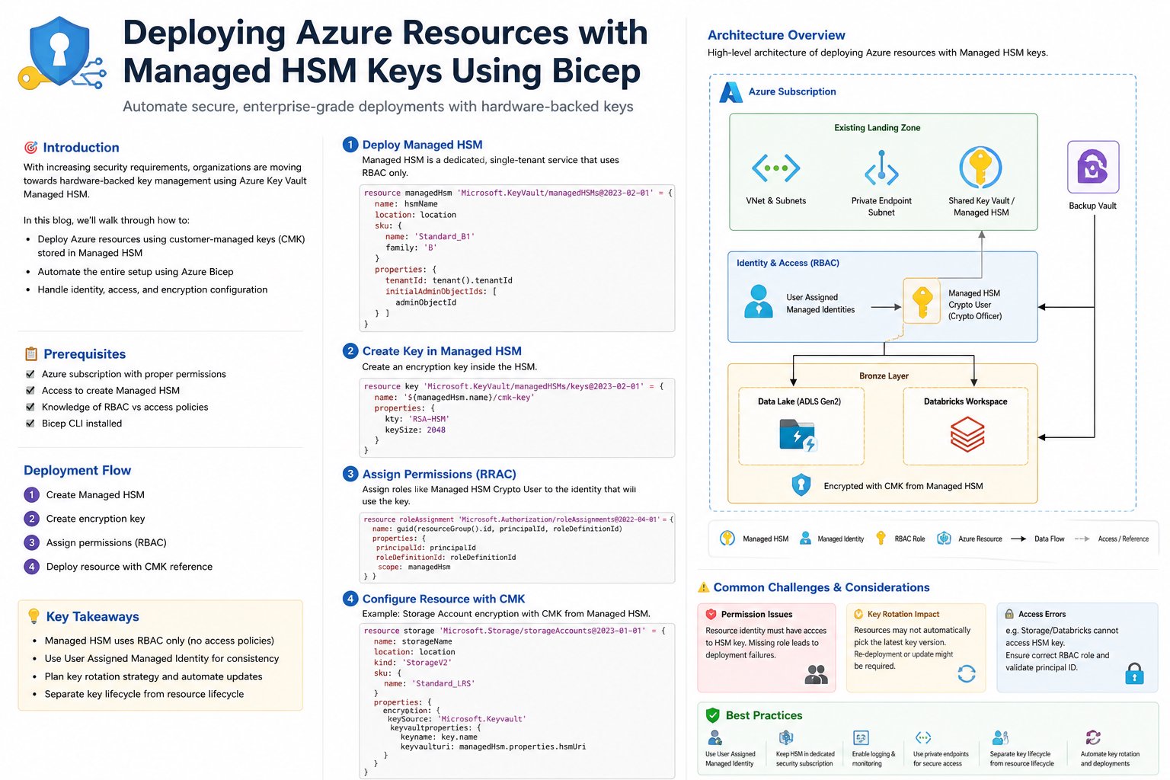Click the people icon in Permission Issues card
This screenshot has height=780, width=1170.
point(816,674)
